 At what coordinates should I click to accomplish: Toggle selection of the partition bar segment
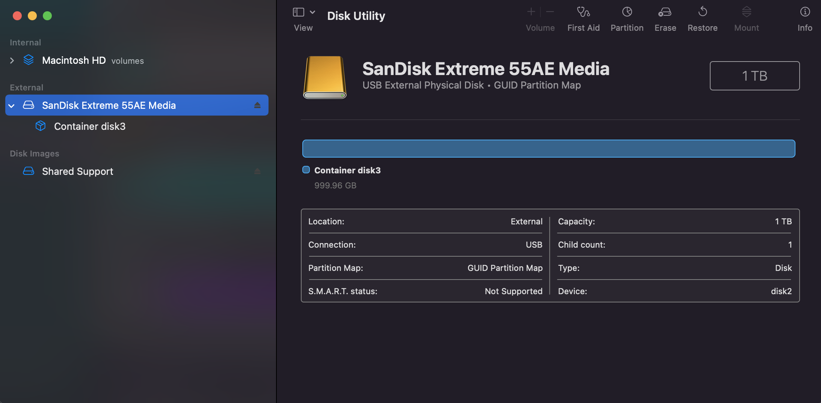click(548, 148)
